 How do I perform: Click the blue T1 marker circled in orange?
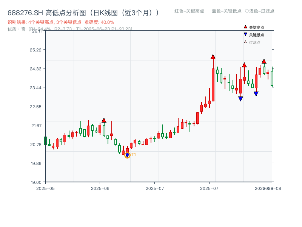pos(127,155)
